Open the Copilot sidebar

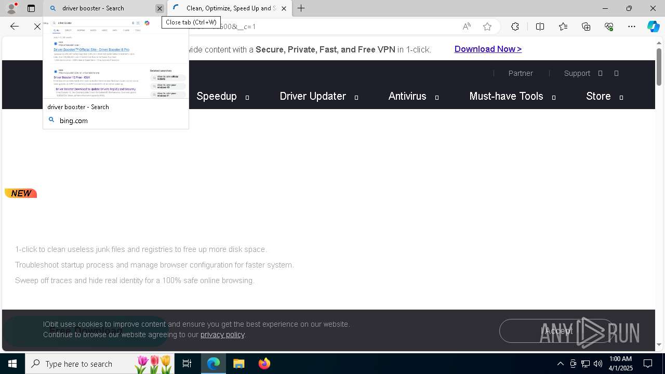pyautogui.click(x=654, y=26)
